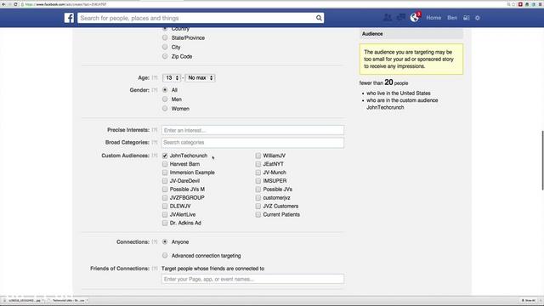Open the friend requests icon
The image size is (544, 306).
click(388, 17)
